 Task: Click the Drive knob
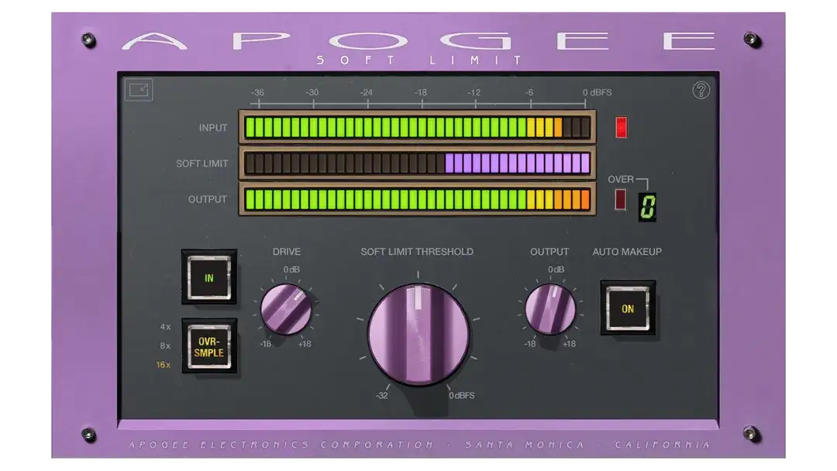(286, 309)
